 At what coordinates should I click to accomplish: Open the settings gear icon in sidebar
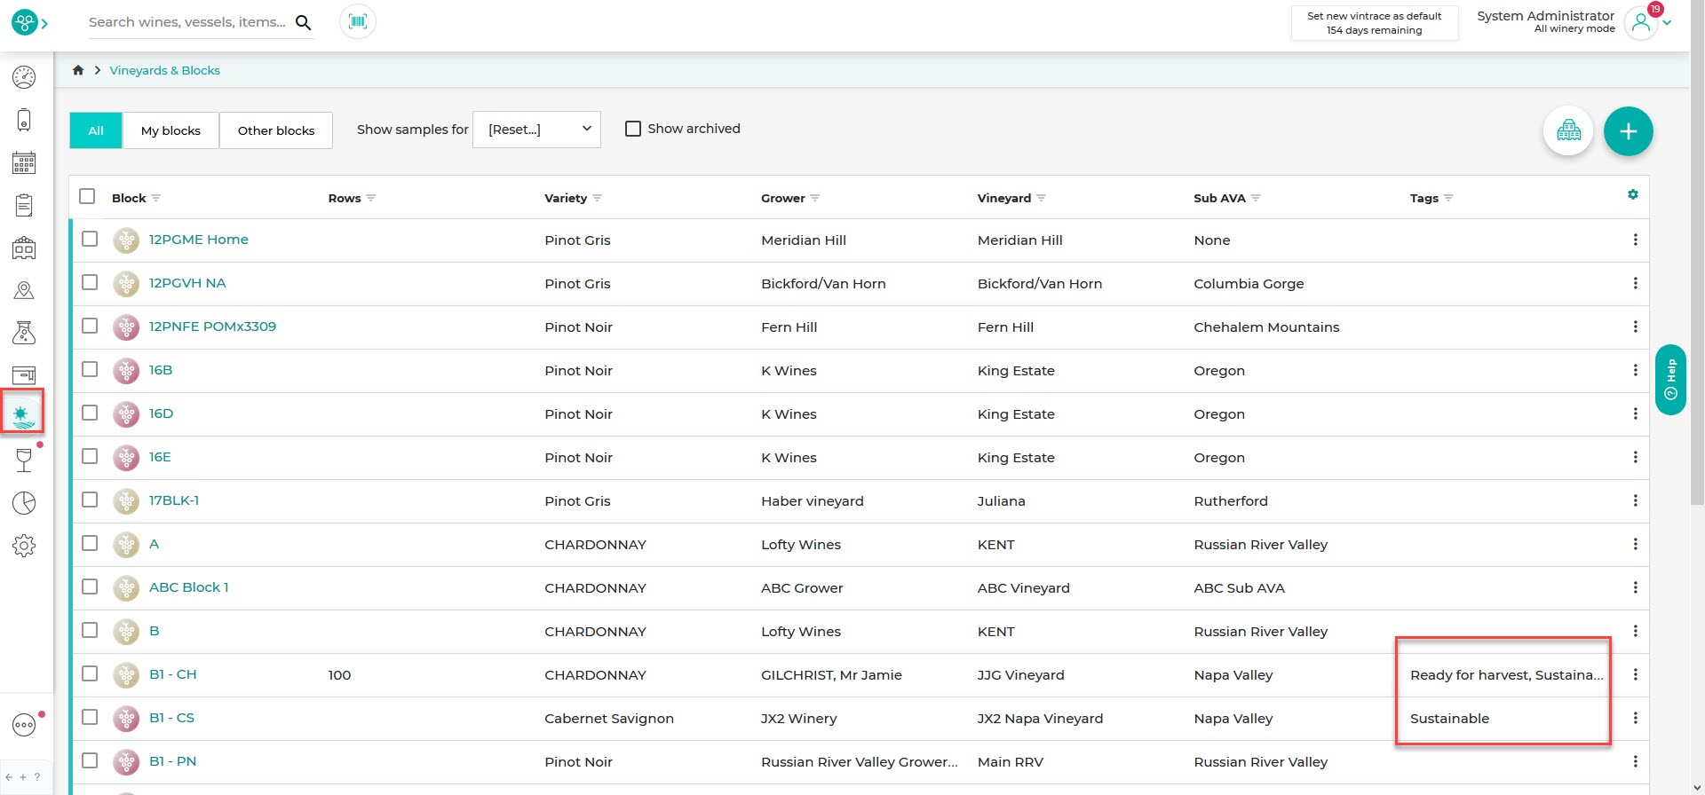[24, 546]
